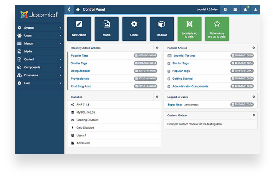Image resolution: width=275 pixels, height=179 pixels.
Task: Expand the Menus submenu arrow
Action: (61, 44)
